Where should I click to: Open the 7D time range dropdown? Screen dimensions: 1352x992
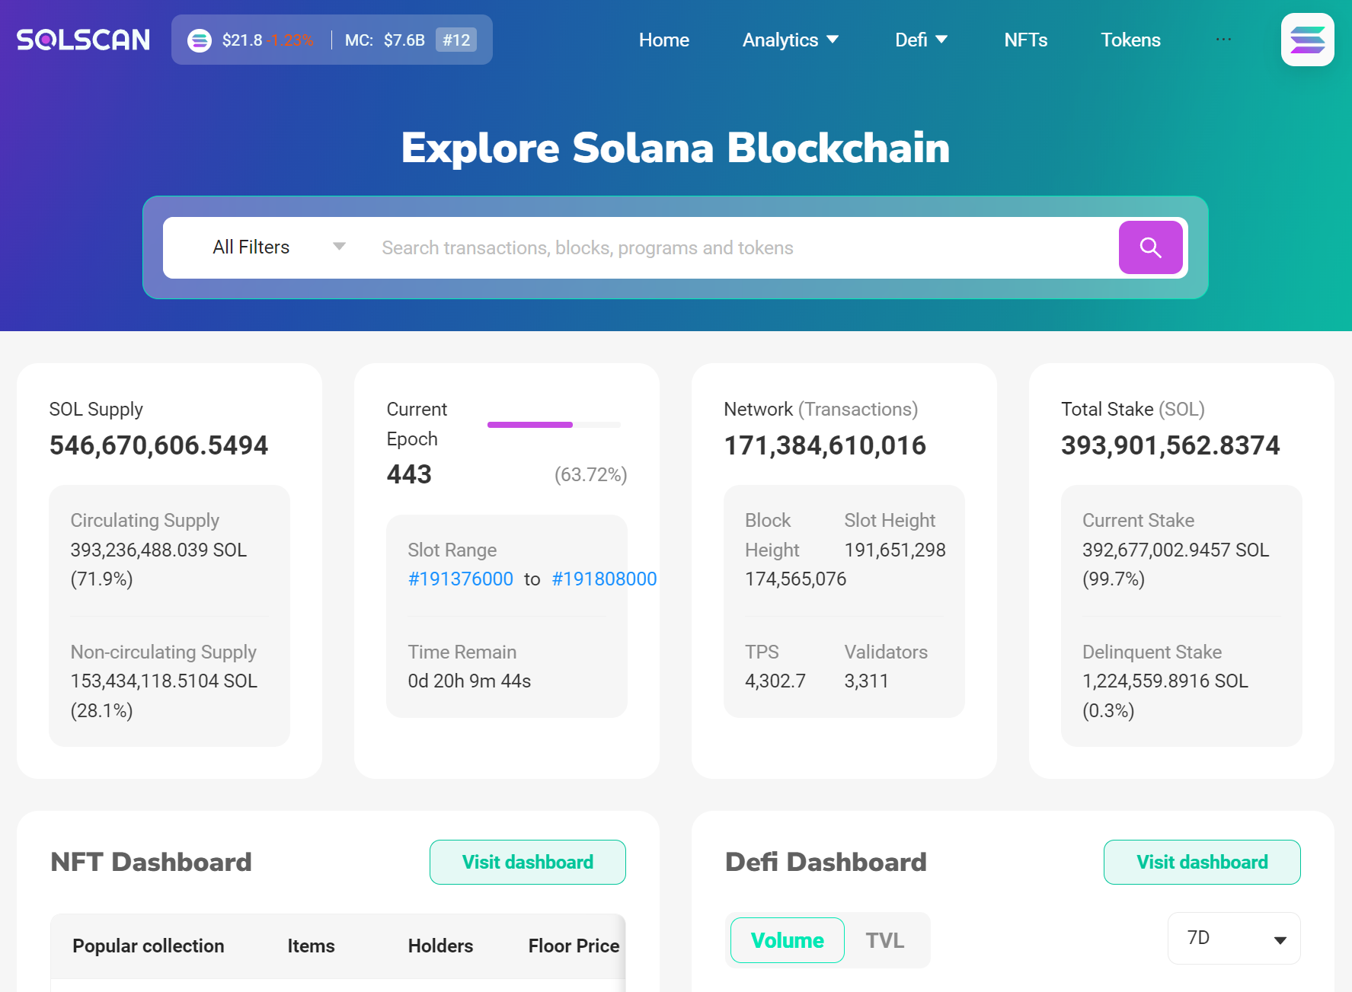(1234, 938)
